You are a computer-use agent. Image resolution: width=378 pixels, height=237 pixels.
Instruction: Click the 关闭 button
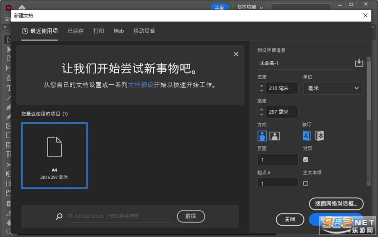pyautogui.click(x=290, y=219)
